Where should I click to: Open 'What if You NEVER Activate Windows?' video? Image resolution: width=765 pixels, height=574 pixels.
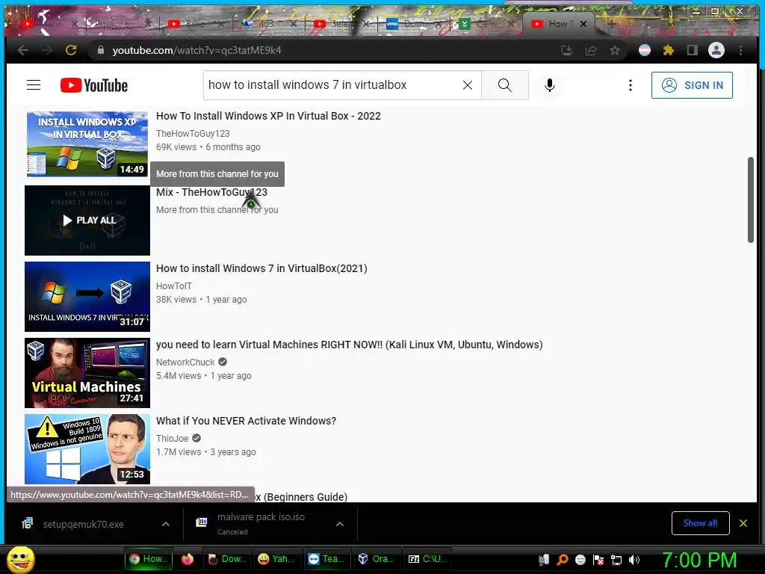point(246,421)
